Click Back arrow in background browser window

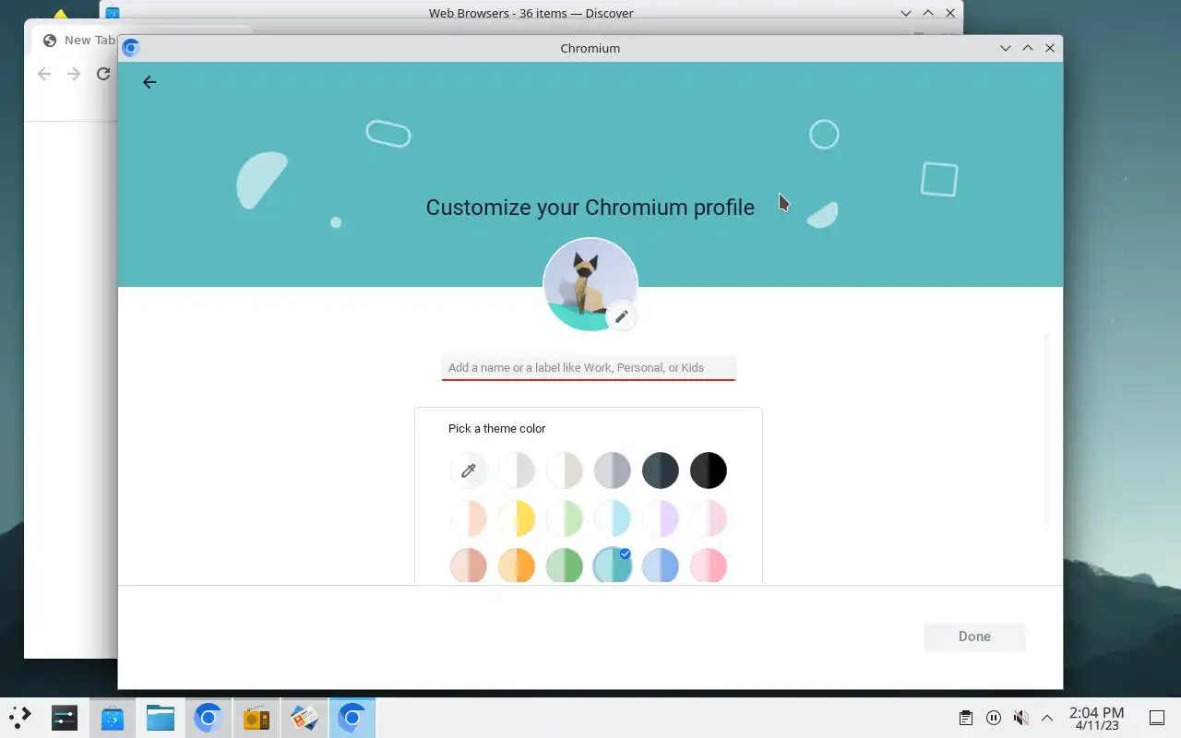44,74
